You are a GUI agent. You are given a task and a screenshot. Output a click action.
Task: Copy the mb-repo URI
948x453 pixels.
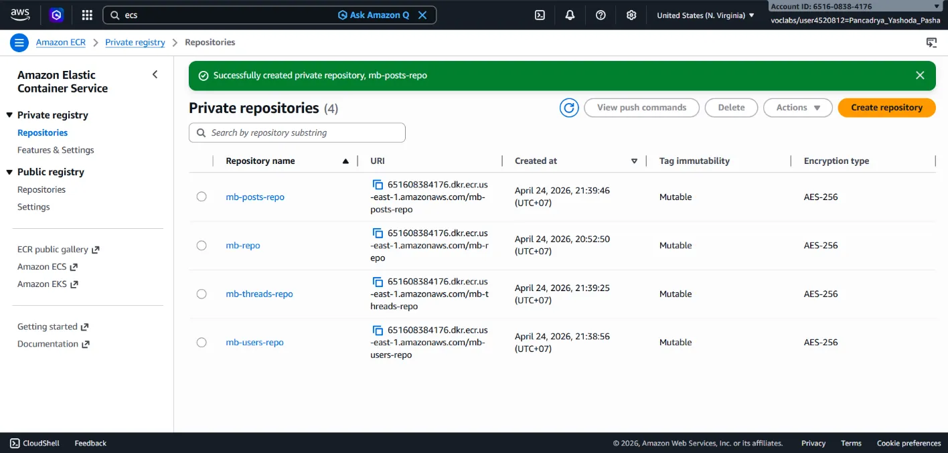pos(378,233)
